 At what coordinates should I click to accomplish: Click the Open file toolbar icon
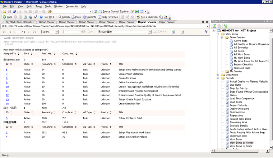pos(4,11)
